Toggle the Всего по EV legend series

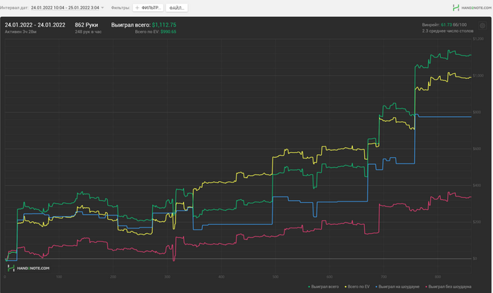[357, 287]
